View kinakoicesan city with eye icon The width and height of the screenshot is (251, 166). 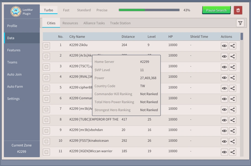pos(224,141)
